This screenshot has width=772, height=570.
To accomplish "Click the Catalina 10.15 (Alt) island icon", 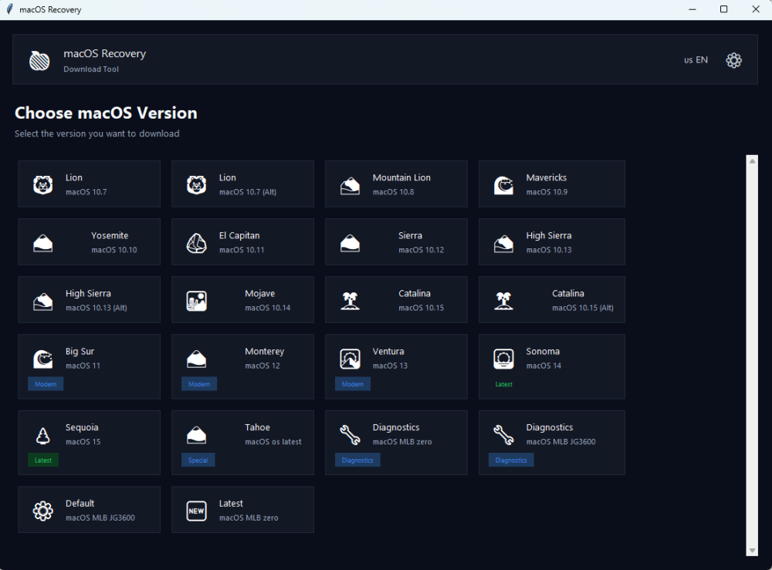I will pos(503,301).
